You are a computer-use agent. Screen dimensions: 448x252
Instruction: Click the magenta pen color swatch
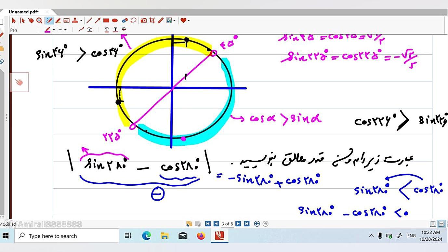[47, 30]
